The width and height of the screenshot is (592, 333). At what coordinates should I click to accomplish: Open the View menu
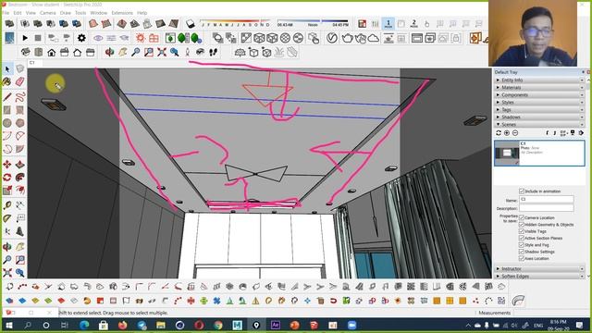coord(31,13)
